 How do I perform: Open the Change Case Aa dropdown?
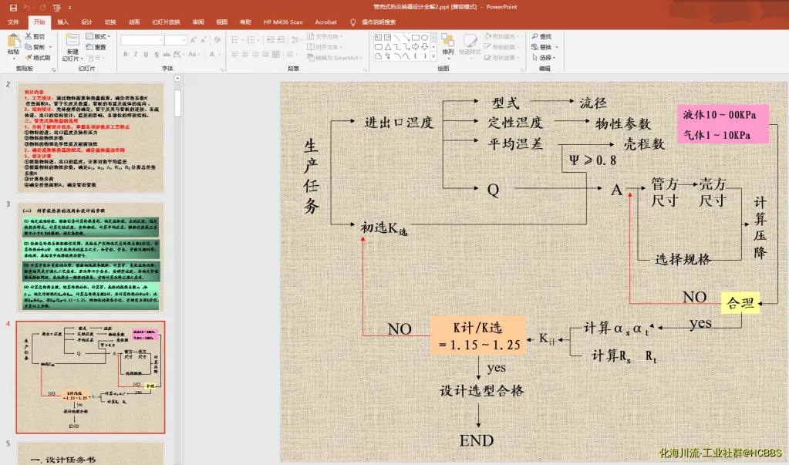[x=194, y=54]
